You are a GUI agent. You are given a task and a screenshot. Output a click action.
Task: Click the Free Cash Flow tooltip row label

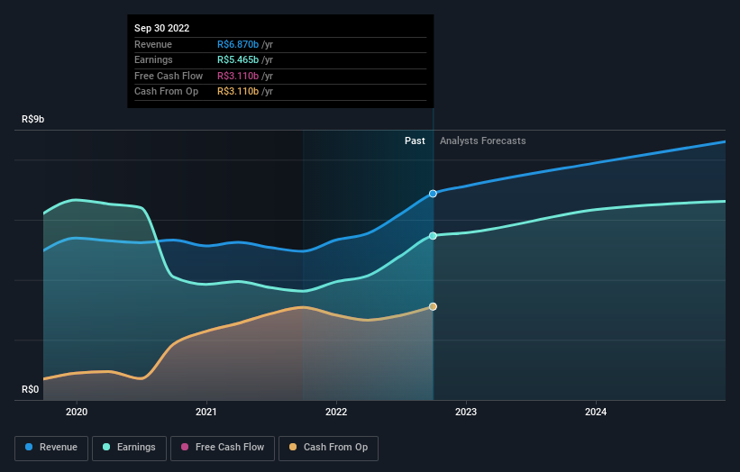pos(169,76)
